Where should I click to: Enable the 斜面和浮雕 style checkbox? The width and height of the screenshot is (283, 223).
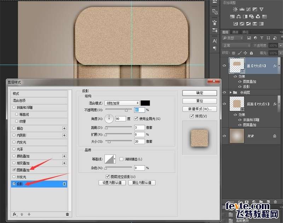pos(14,107)
